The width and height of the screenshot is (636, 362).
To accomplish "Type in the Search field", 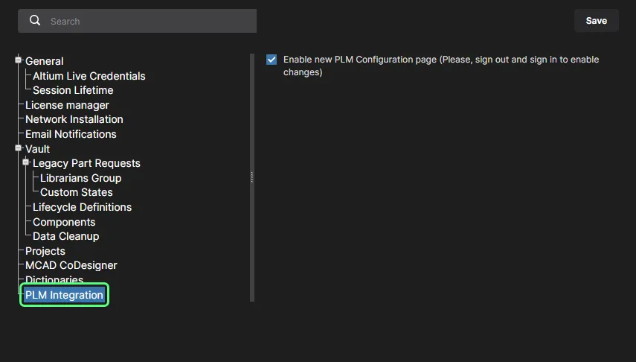I will 149,22.
